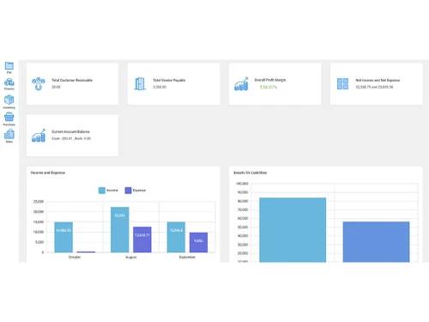The width and height of the screenshot is (429, 322).
Task: Click the Total Customer Receivable card icon
Action: (39, 84)
